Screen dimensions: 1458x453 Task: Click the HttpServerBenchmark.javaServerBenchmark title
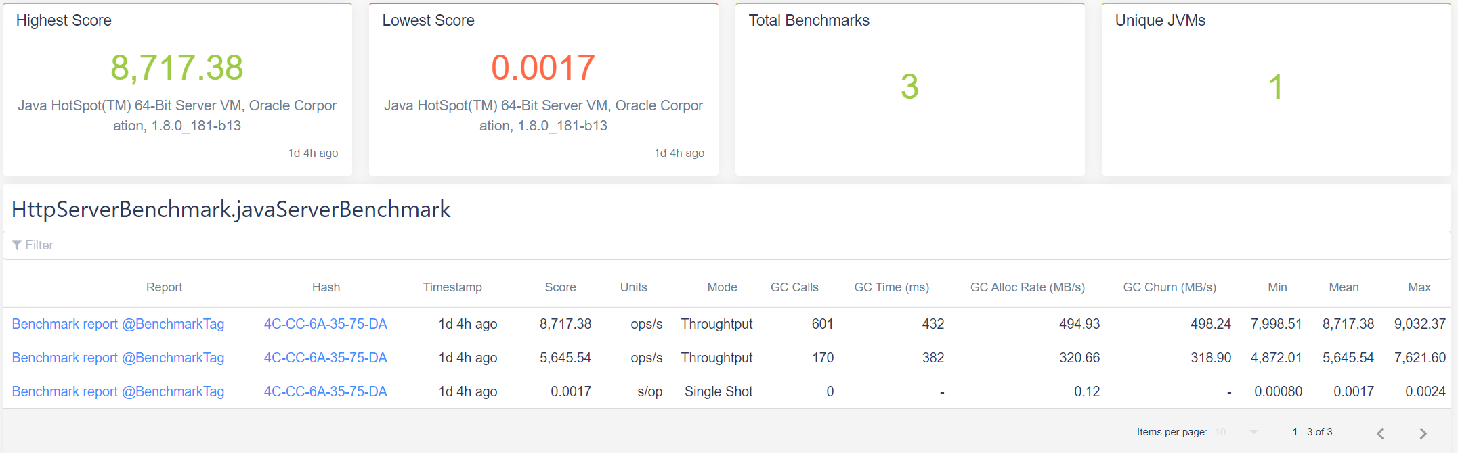230,210
